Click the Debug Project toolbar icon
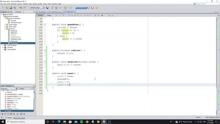The height and width of the screenshot is (124, 220). point(65,8)
